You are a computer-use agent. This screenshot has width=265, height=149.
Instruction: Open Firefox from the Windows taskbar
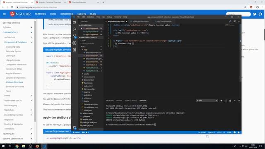[x=37, y=146]
